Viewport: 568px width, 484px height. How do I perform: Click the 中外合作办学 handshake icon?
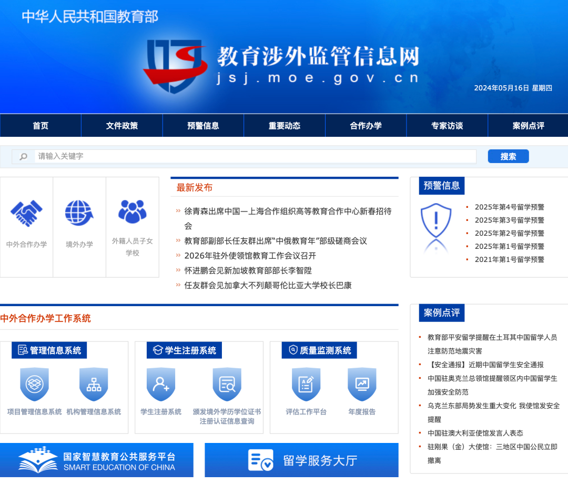point(26,213)
